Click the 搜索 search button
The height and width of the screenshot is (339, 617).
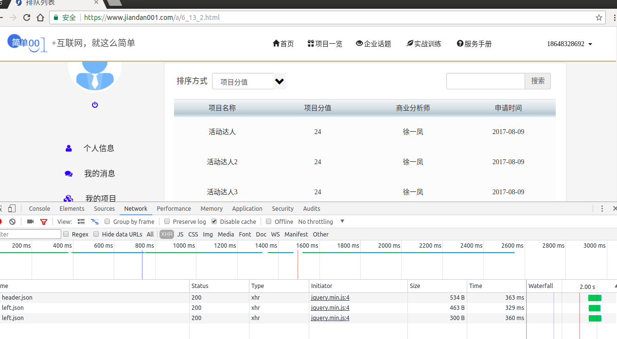tap(538, 81)
